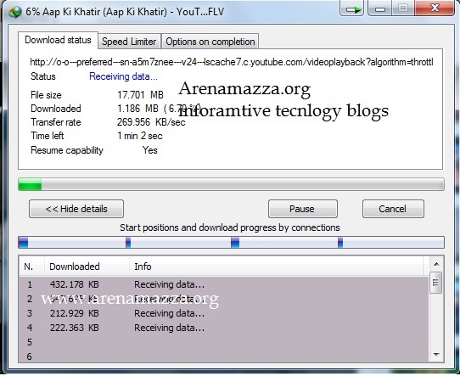Click the N. column header

click(31, 267)
